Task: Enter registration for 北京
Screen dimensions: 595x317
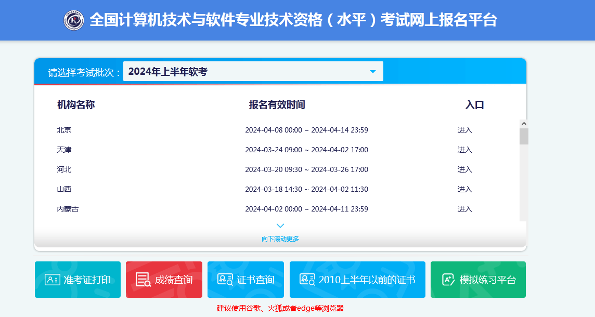Action: pos(464,130)
